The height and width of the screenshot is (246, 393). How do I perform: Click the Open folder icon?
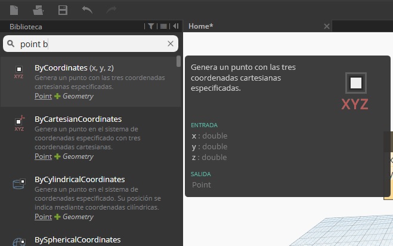pos(38,10)
